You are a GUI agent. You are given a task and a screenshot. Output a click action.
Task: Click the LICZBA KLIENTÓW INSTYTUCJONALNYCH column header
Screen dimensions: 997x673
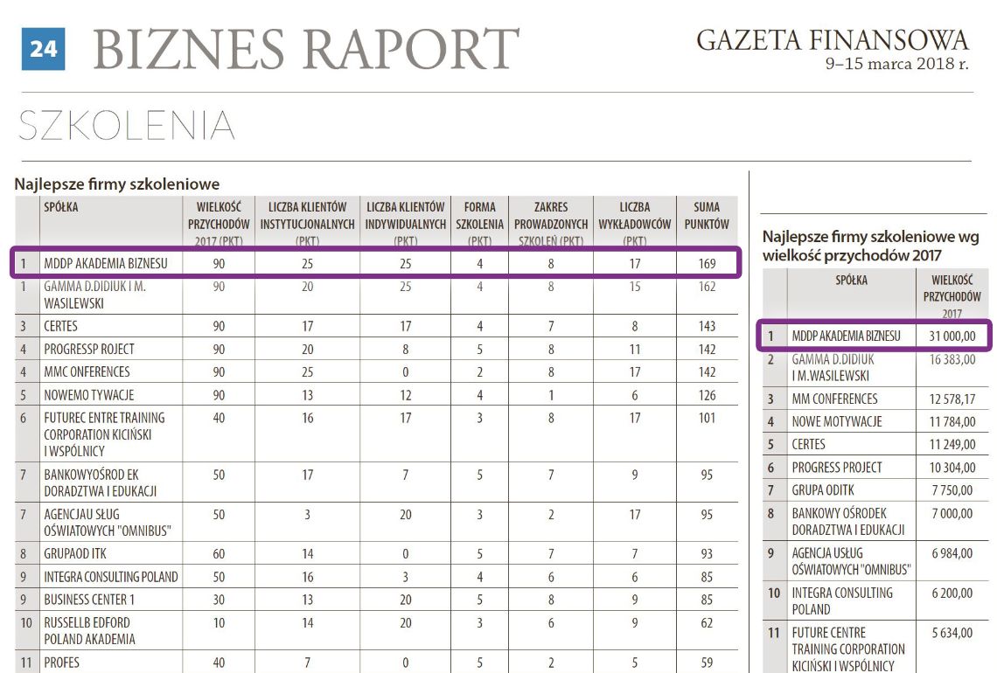[x=307, y=222]
